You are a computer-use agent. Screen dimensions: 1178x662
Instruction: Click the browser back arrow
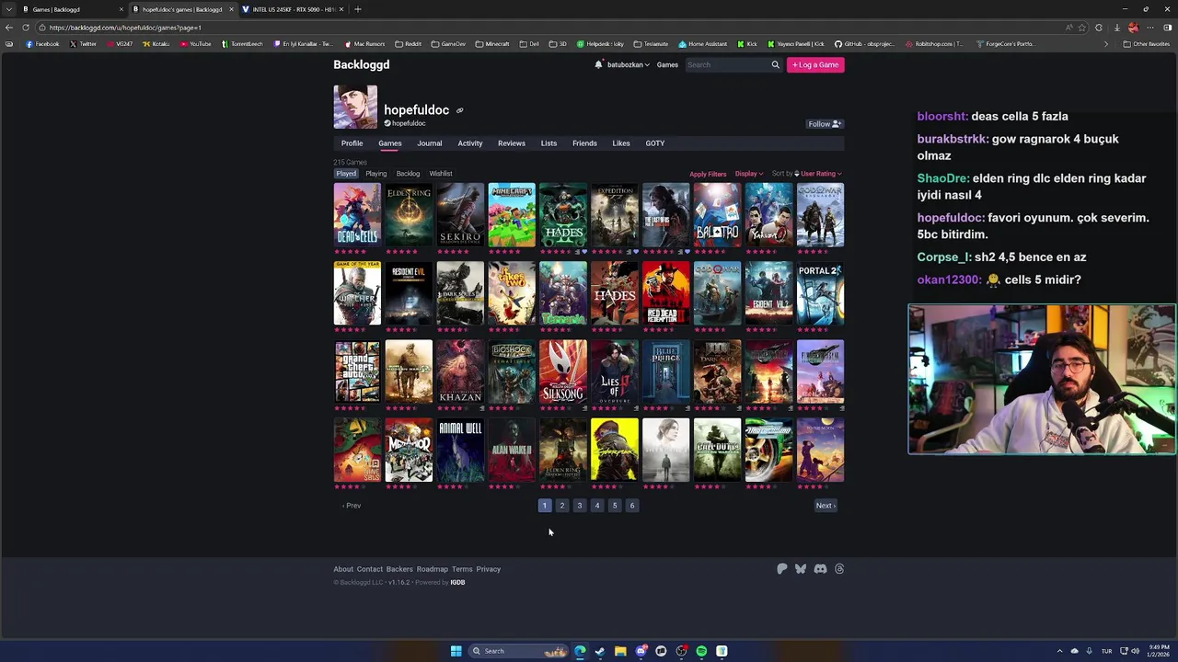pos(9,28)
